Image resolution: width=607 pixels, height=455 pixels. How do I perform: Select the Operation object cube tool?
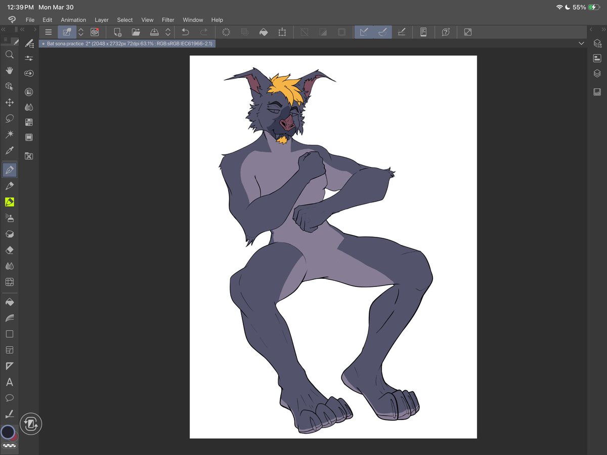[9, 87]
